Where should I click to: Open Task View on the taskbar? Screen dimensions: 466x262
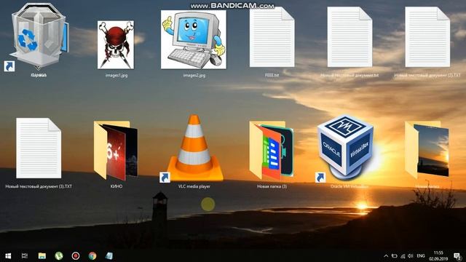coord(25,255)
